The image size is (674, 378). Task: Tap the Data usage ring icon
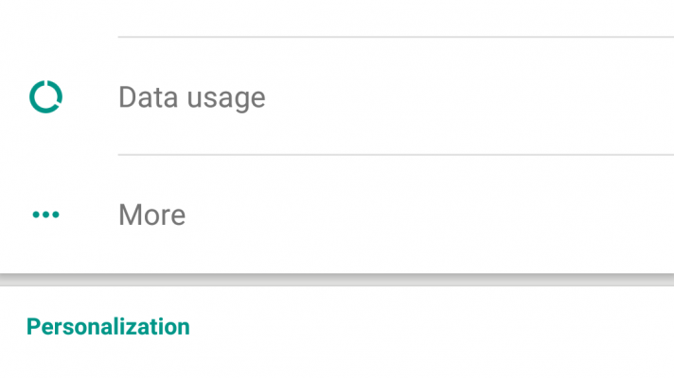tap(45, 96)
